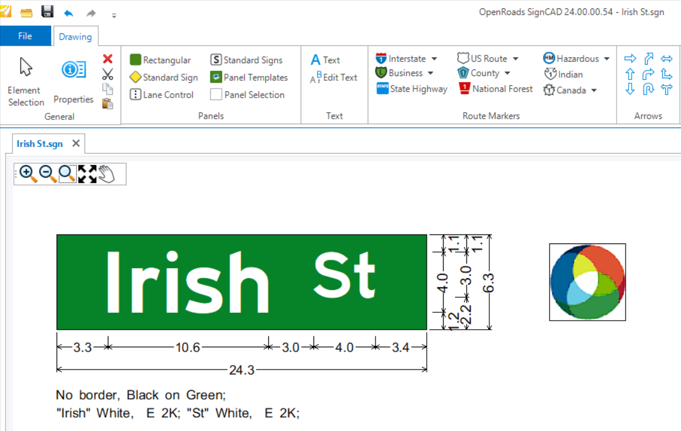Viewport: 681px width, 431px height.
Task: Expand the quick access toolbar customization arrow
Action: [x=114, y=16]
